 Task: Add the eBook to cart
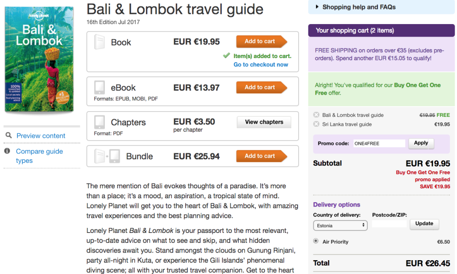tap(261, 87)
